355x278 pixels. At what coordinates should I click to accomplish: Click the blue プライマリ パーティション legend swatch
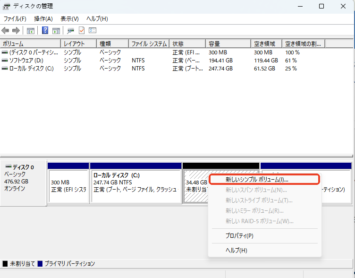click(x=40, y=263)
